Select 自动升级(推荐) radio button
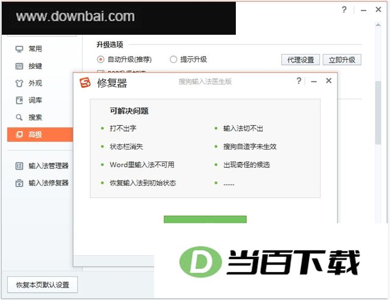Viewport: 390px width, 300px height. coord(101,59)
